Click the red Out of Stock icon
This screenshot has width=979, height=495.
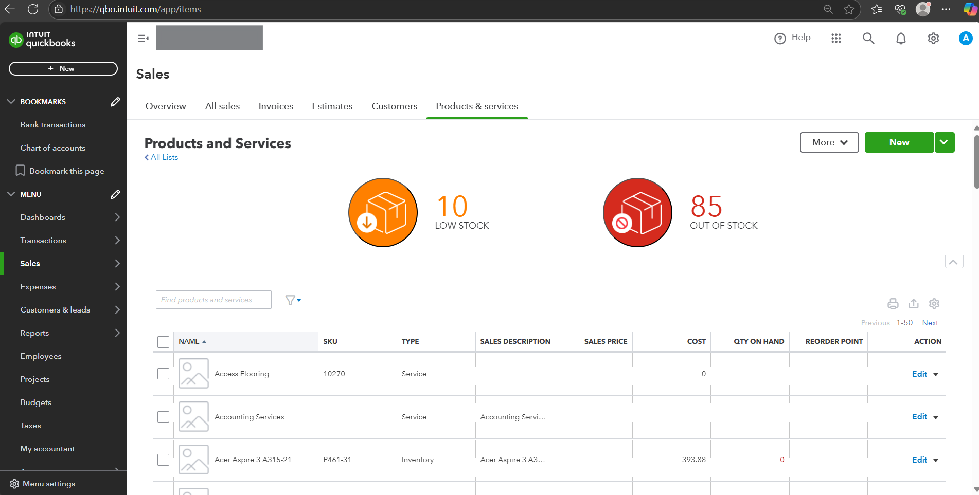[x=637, y=212]
